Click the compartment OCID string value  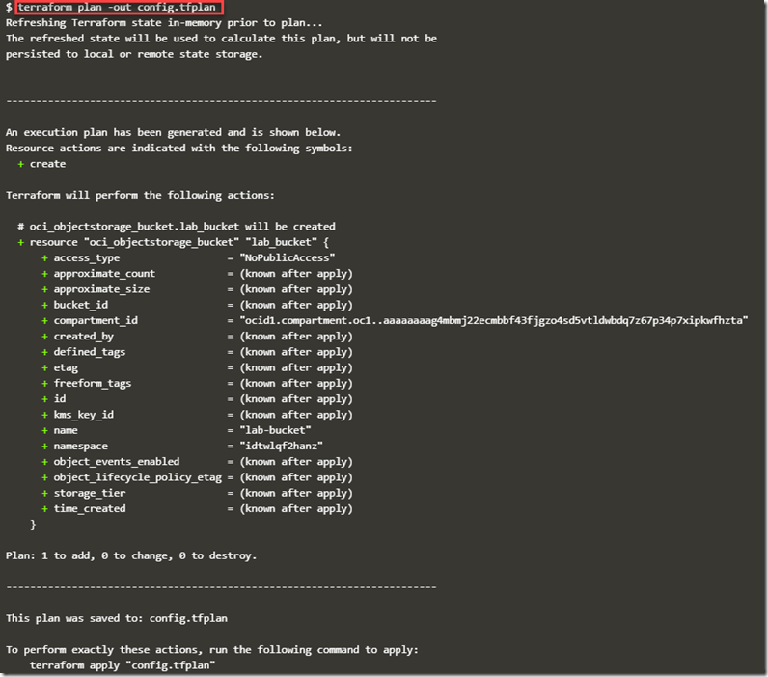pos(494,320)
